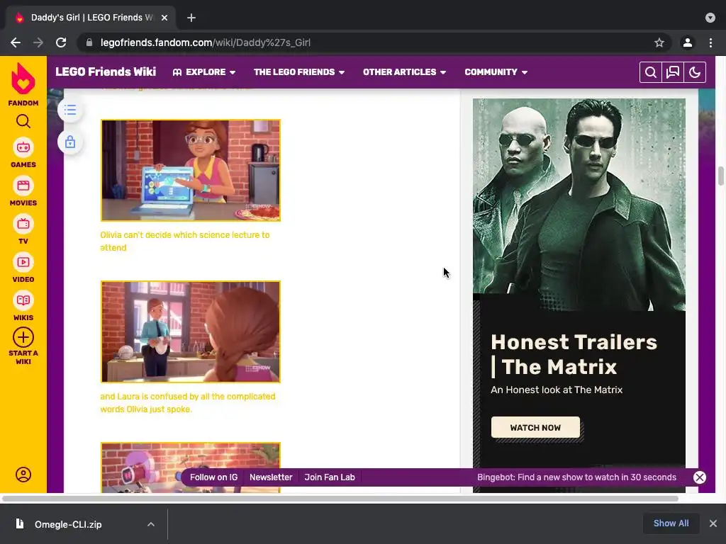Expand the Community menu
726x544 pixels.
point(496,72)
